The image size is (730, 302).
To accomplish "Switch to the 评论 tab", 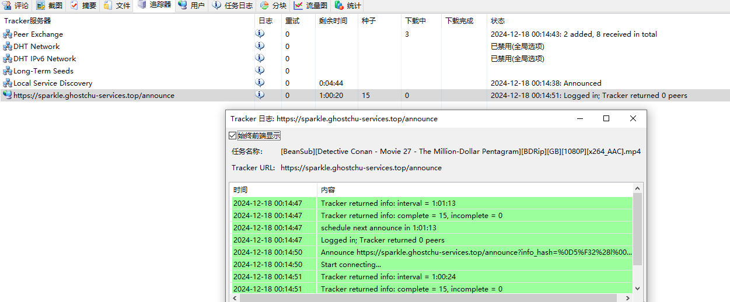I will click(16, 6).
